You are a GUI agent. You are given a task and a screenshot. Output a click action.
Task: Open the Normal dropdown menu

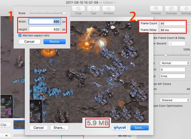(x=175, y=63)
